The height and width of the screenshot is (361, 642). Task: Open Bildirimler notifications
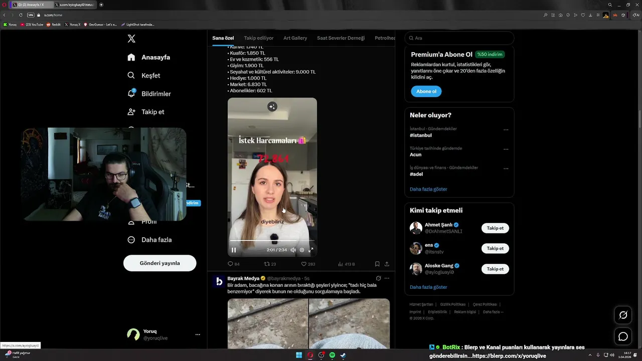[149, 94]
